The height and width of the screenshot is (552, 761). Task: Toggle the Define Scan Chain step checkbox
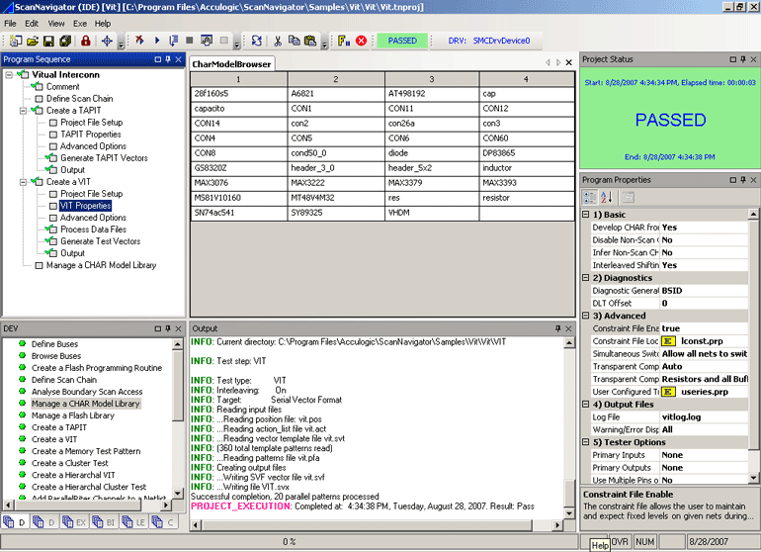(39, 99)
